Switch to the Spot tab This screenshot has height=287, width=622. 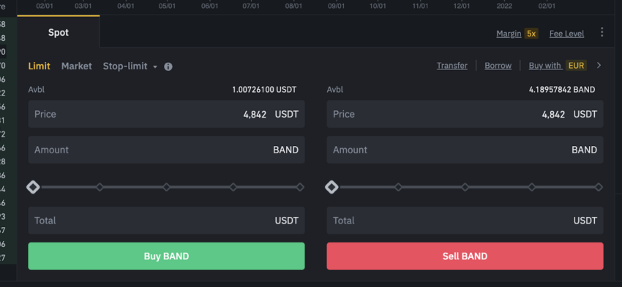click(59, 32)
